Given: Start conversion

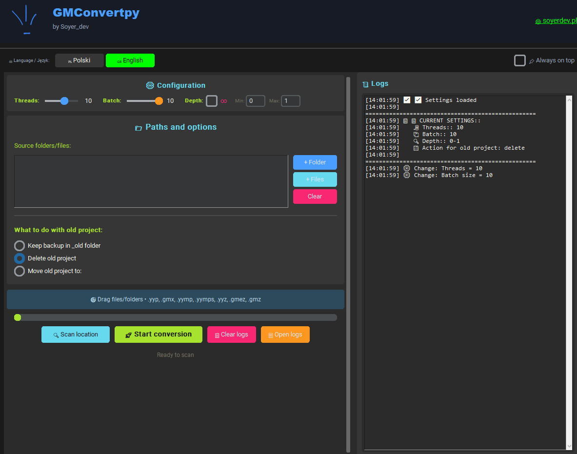Looking at the screenshot, I should [x=159, y=335].
